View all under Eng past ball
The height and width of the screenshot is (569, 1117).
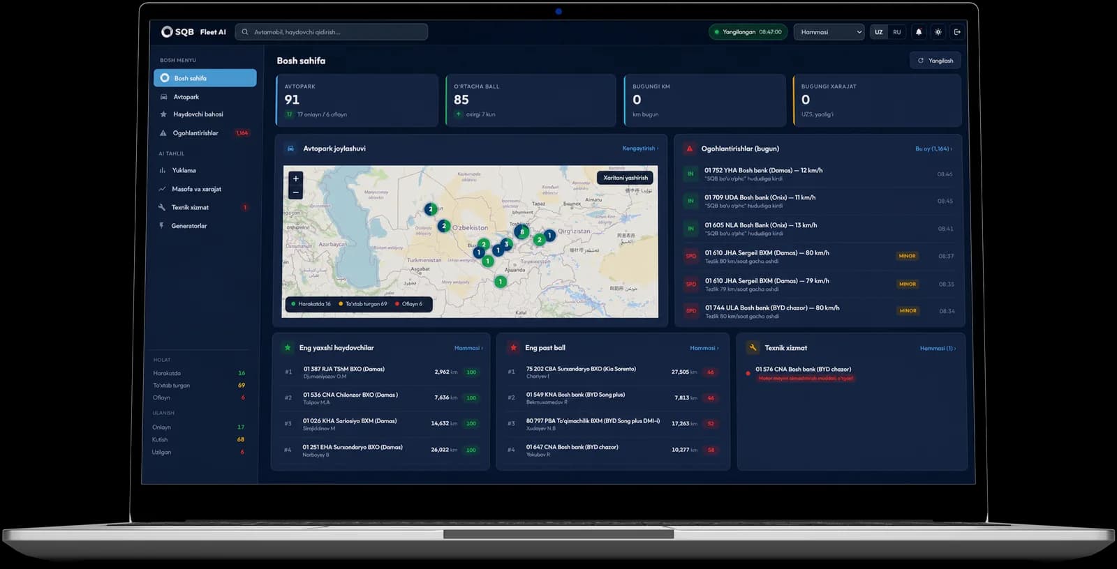pyautogui.click(x=704, y=348)
